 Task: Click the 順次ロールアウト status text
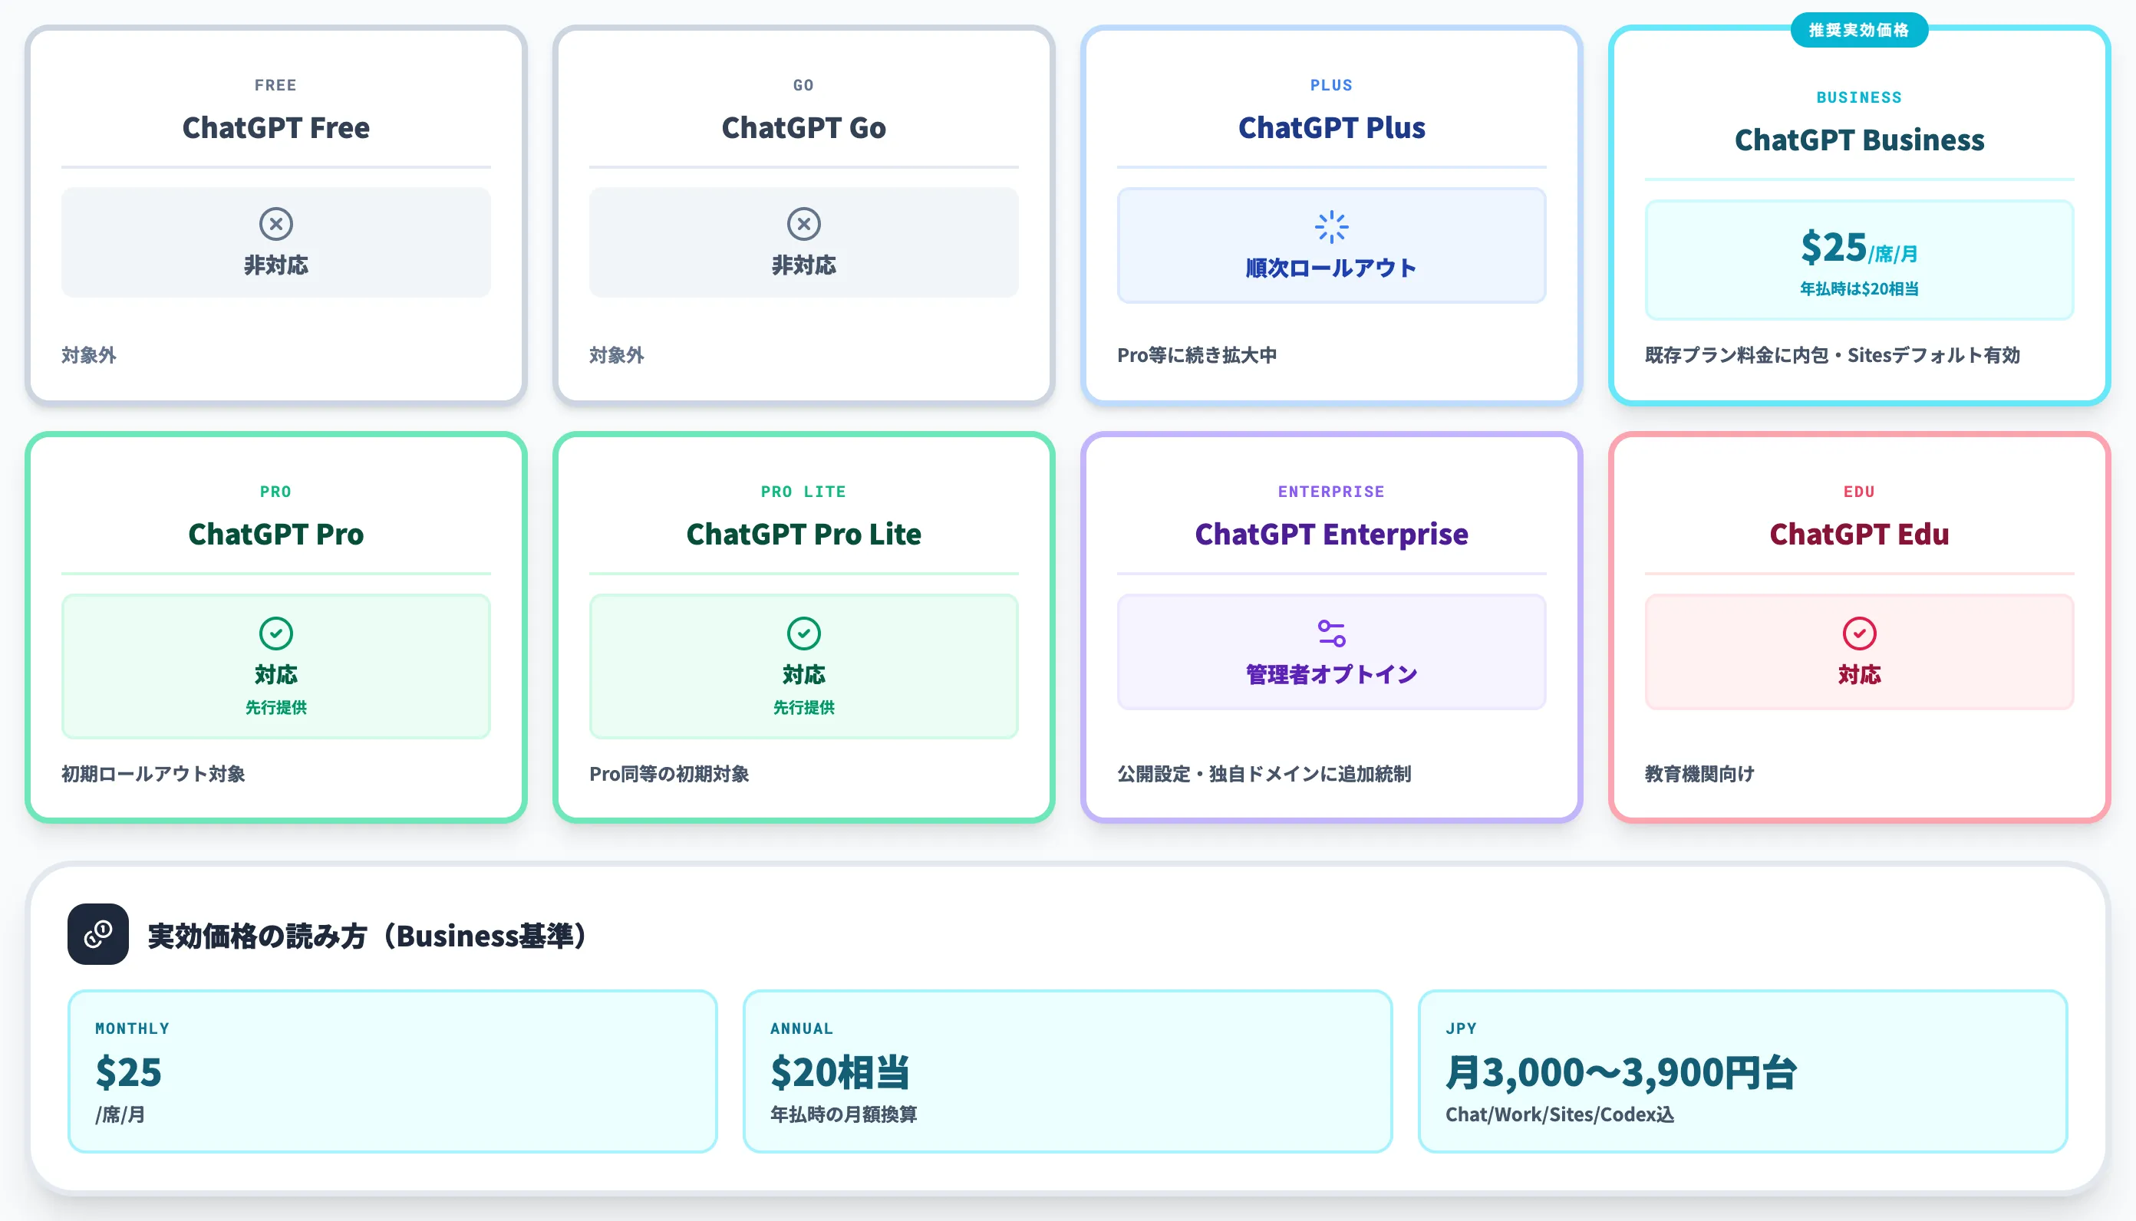tap(1331, 268)
